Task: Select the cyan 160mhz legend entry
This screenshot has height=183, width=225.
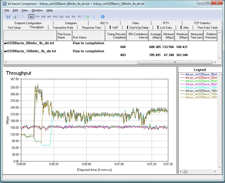Action: coord(199,87)
